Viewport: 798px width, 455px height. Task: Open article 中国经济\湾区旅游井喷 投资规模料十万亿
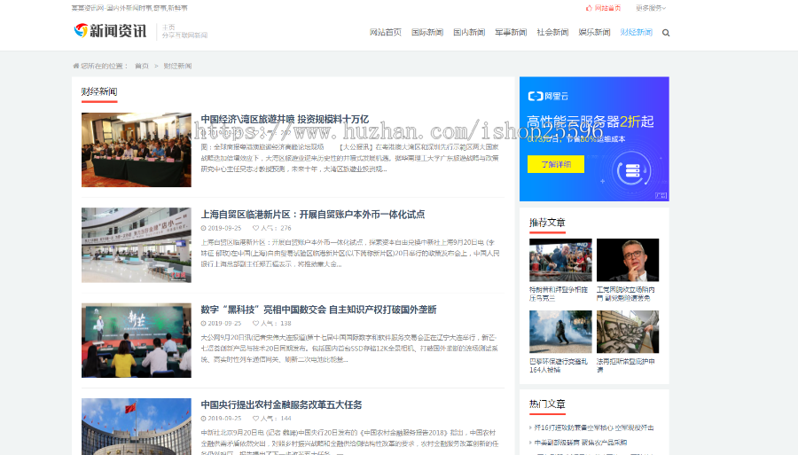point(285,119)
